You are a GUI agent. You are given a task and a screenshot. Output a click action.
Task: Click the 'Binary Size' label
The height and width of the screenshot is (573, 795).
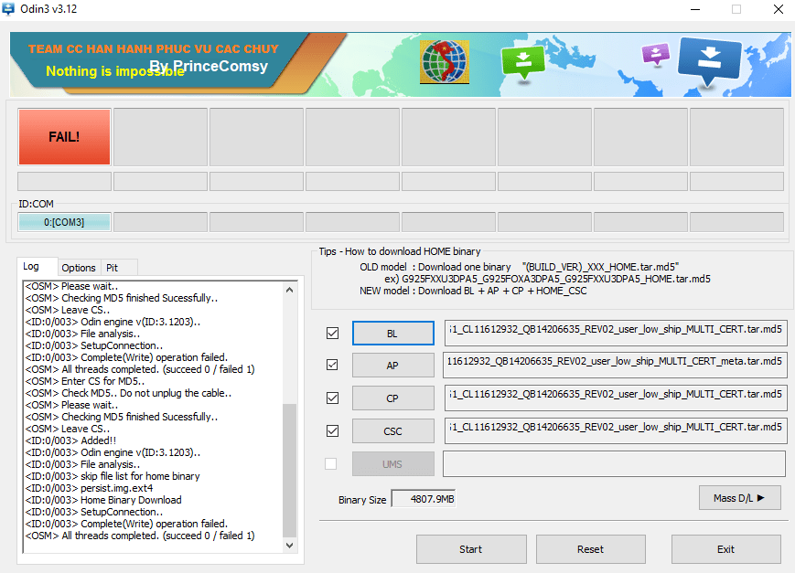362,500
